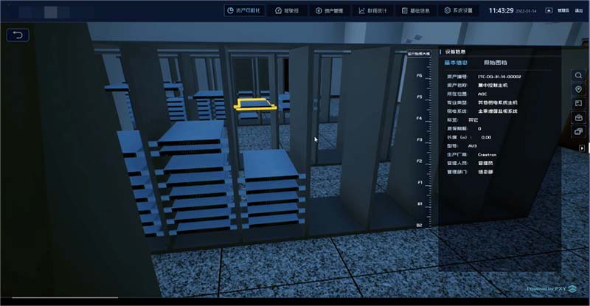Click the 管理员 admin username
The height and width of the screenshot is (306, 590).
pos(563,11)
